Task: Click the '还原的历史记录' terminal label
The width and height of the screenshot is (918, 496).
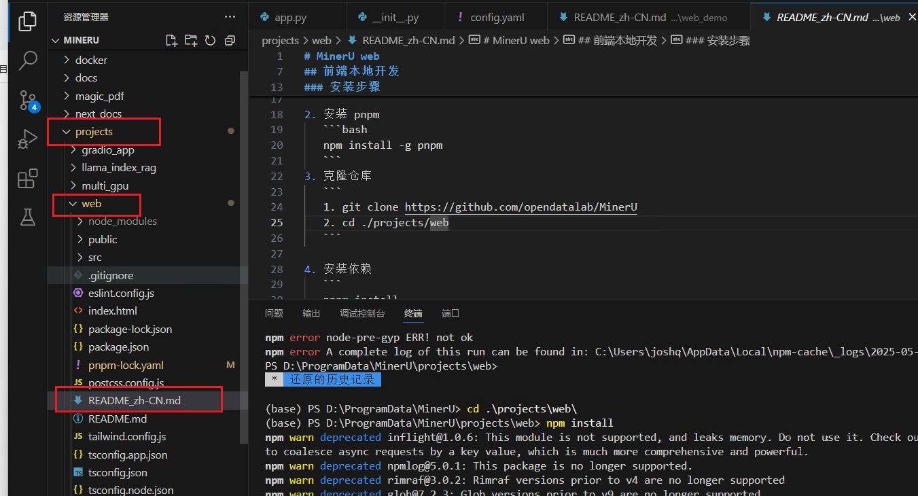Action: coord(332,380)
